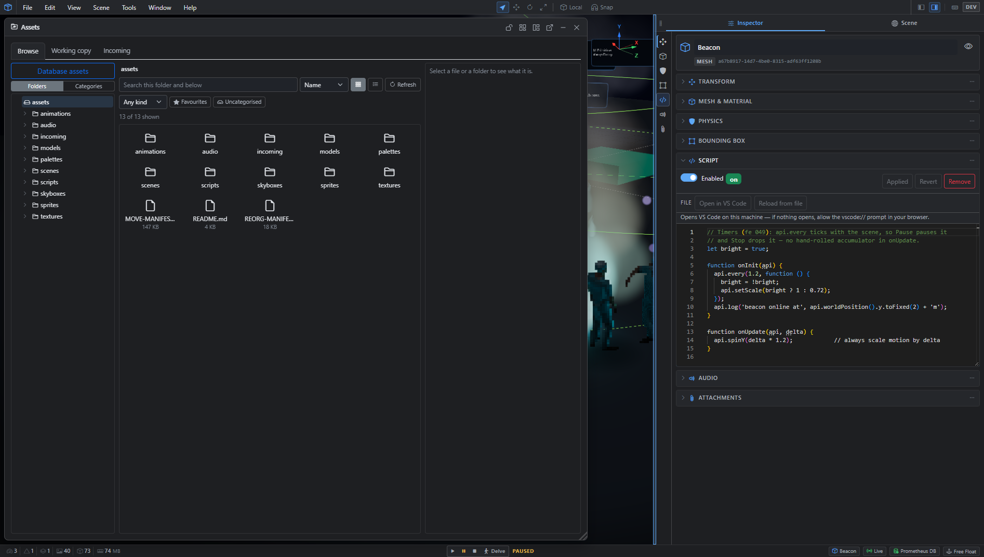This screenshot has width=984, height=557.
Task: Activate the move gizmo tool
Action: [516, 7]
